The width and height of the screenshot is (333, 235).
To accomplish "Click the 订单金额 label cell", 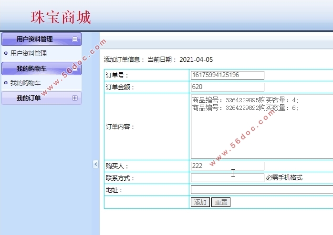I will [x=146, y=87].
